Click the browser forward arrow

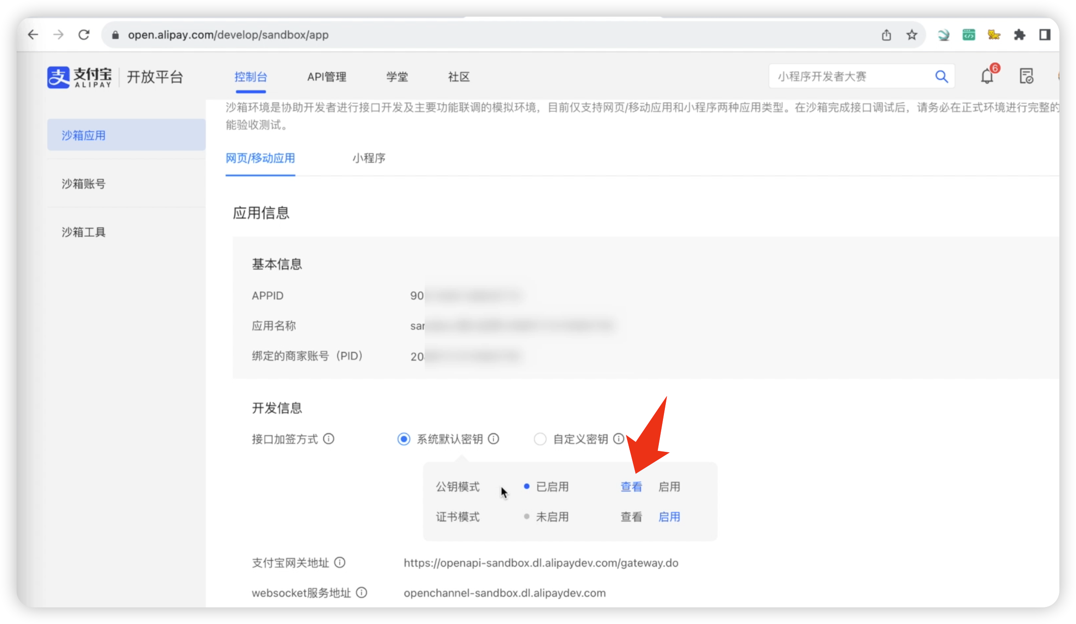[58, 35]
